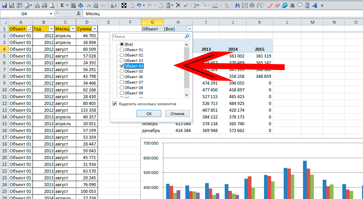
Task: Click the balance scales icon
Action: click(x=80, y=5)
